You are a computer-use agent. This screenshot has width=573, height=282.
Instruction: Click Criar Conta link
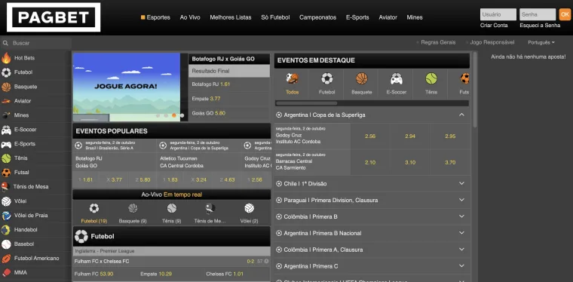494,25
